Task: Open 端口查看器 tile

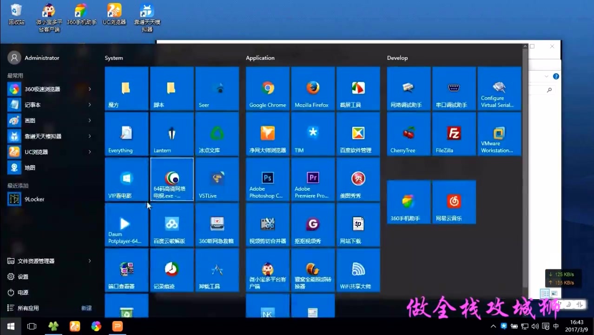Action: (x=126, y=270)
